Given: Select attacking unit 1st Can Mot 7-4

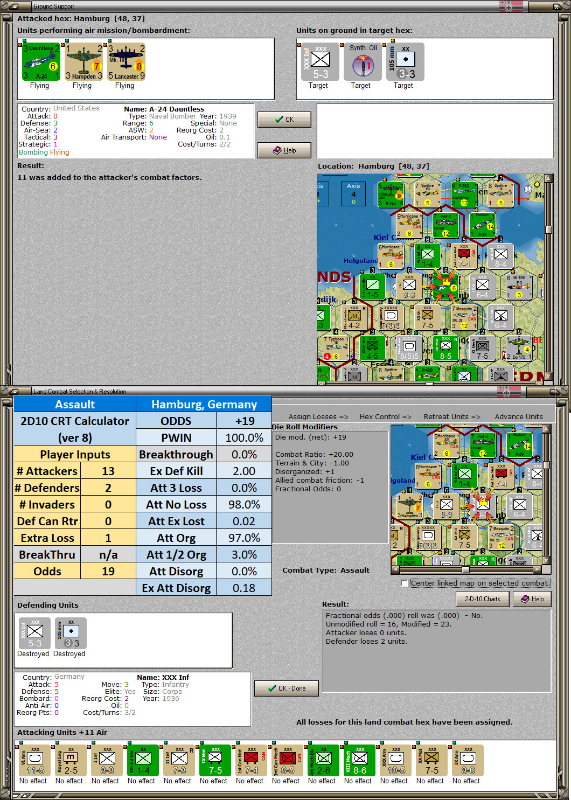Looking at the screenshot, I should pos(252,761).
